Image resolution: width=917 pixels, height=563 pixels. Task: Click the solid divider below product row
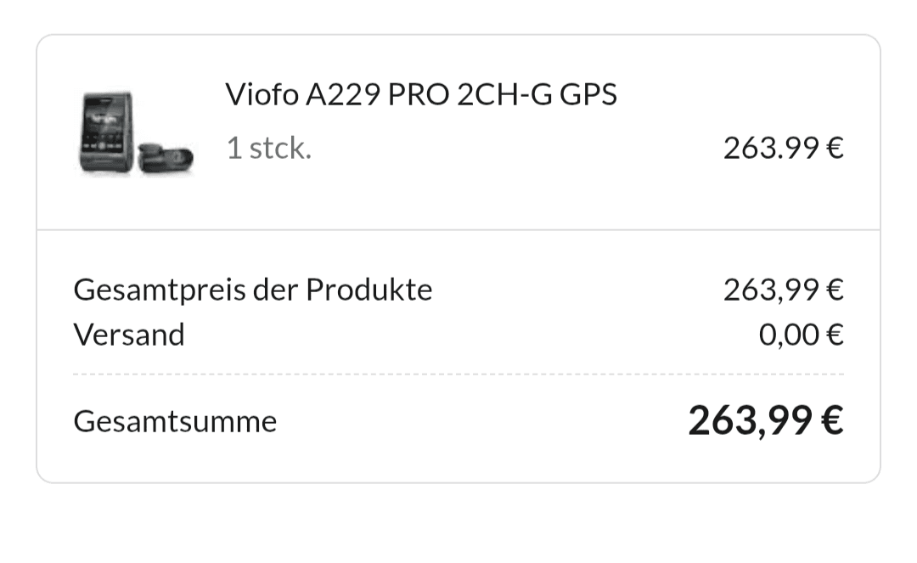[458, 229]
